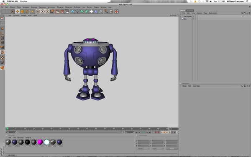
Task: Add a Cube primitive from toolbar
Action: [72, 11]
